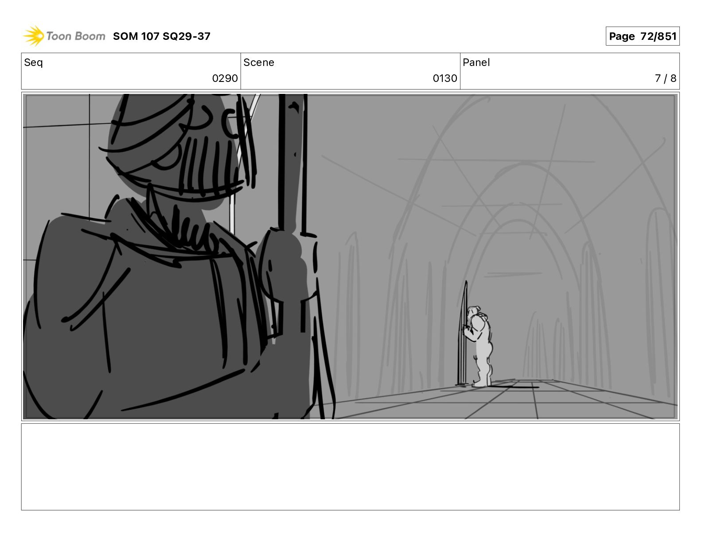Click the panel value '7 / 8'
Viewport: 702px width, 542px height.
pyautogui.click(x=665, y=78)
